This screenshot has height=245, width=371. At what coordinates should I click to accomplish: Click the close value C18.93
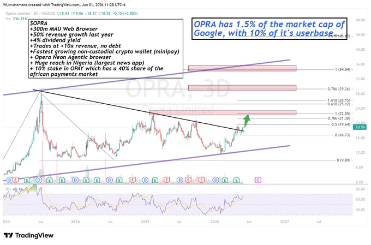105,14
